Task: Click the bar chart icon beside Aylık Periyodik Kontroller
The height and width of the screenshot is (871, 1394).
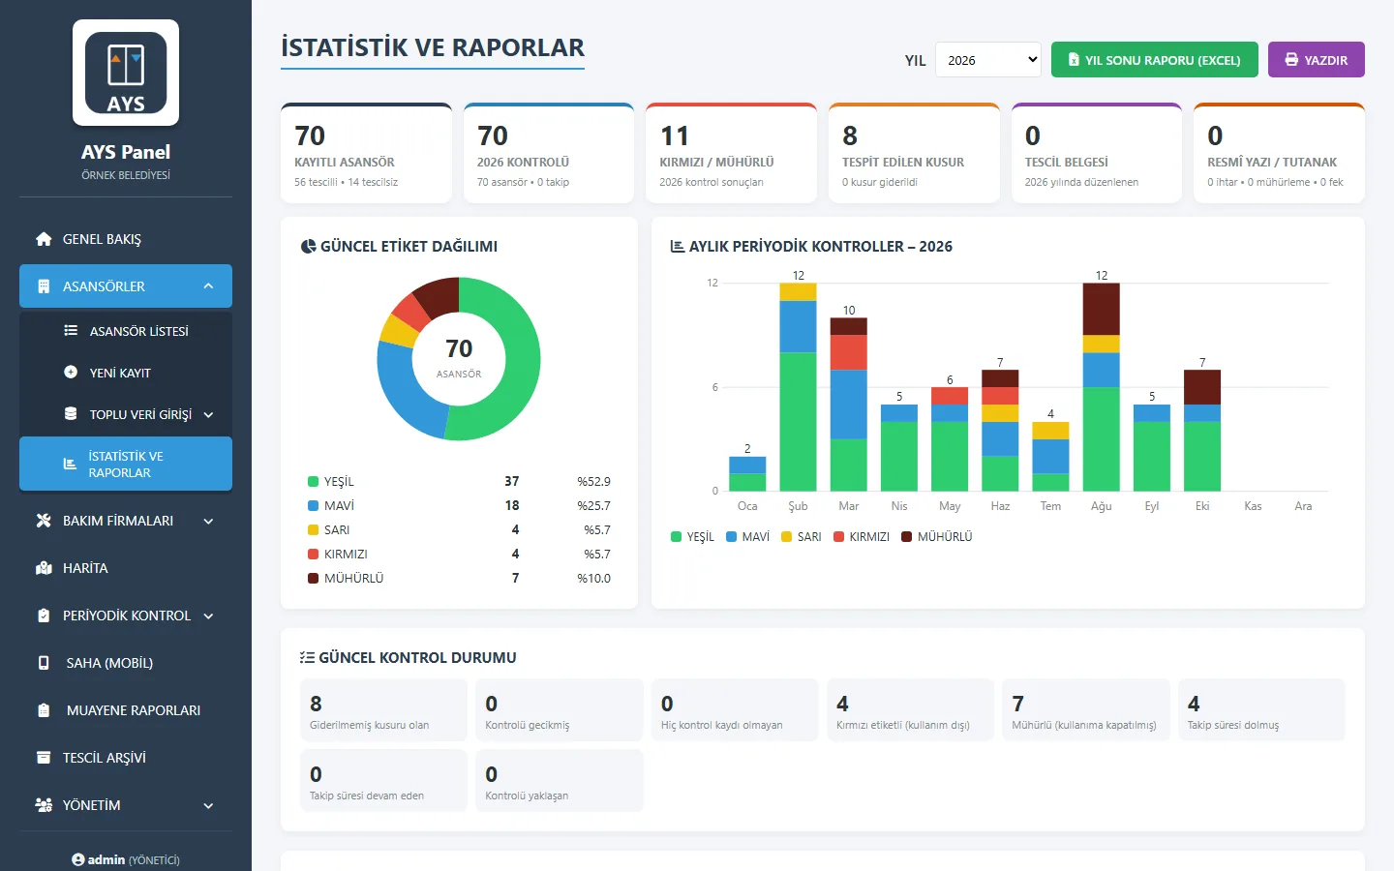Action: pyautogui.click(x=678, y=247)
